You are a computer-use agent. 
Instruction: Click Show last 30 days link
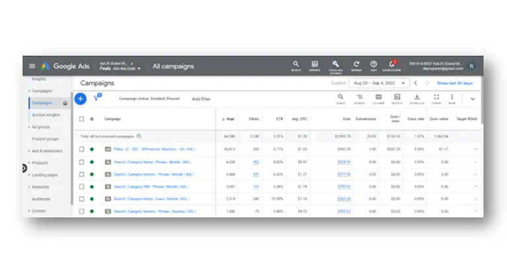455,83
